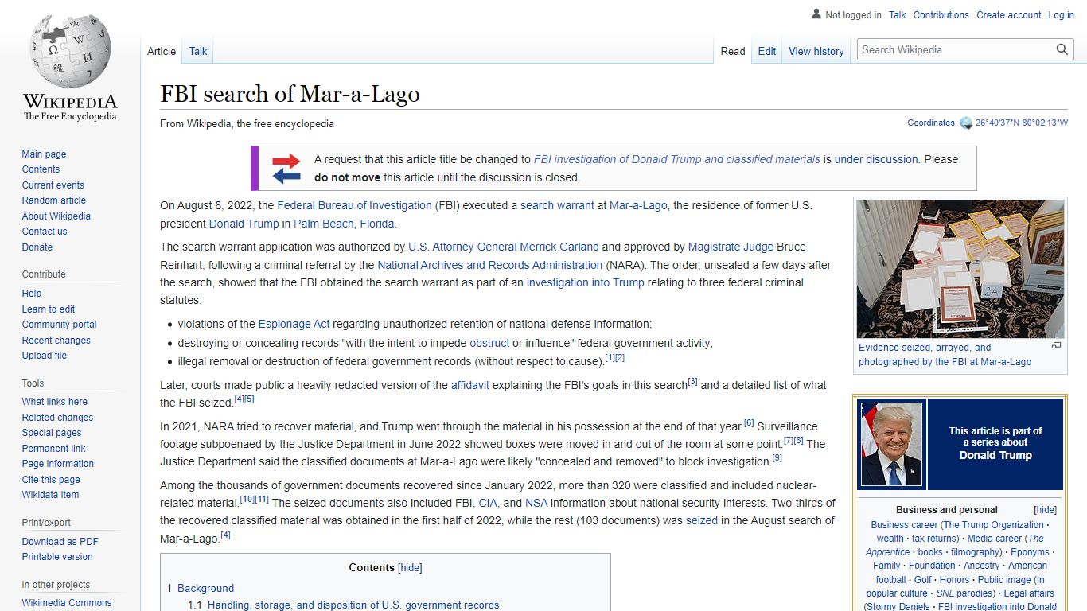
Task: Open the Stormy Daniels link
Action: coord(898,607)
